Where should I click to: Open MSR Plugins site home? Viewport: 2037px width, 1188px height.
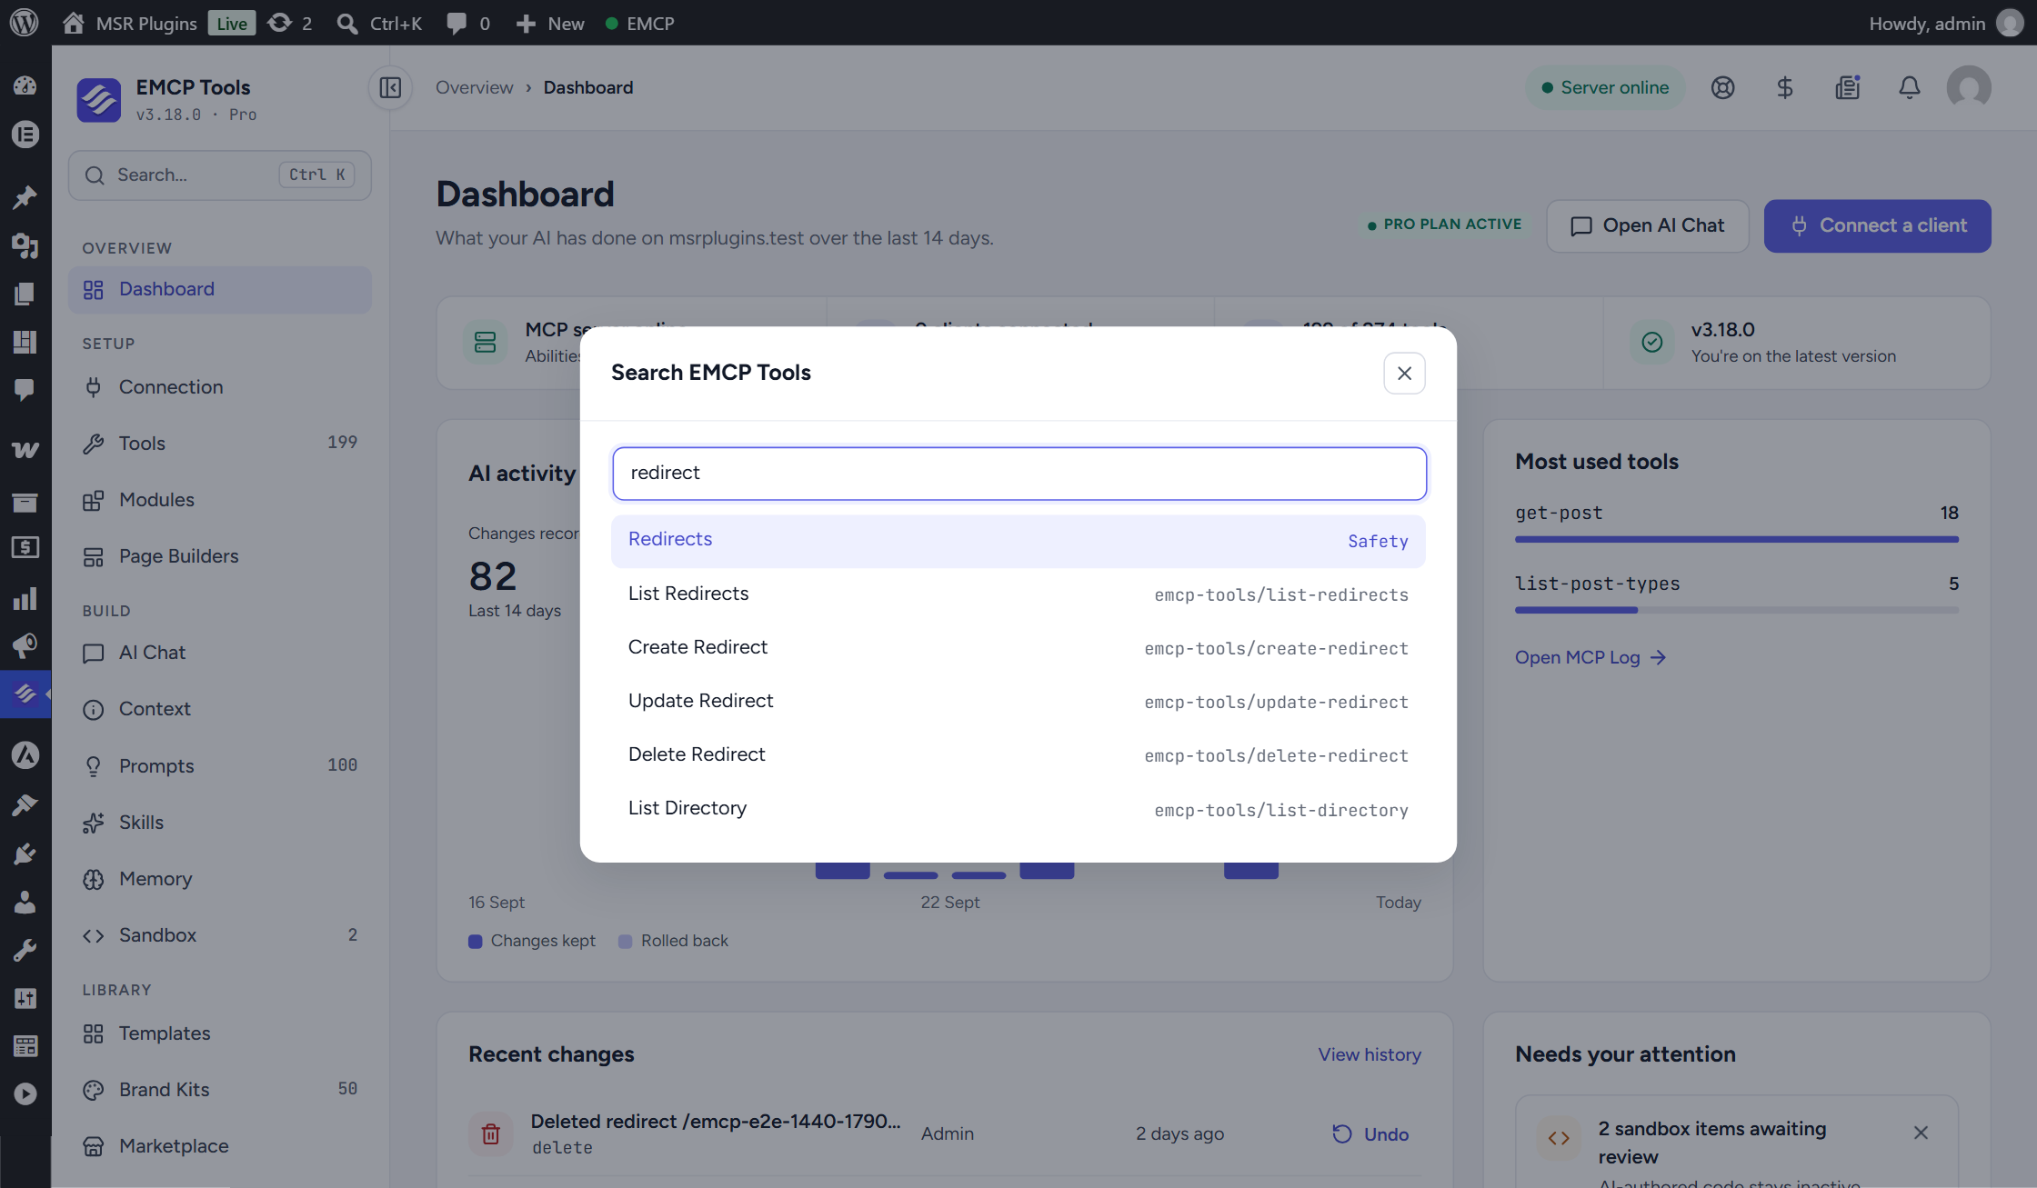[x=129, y=23]
